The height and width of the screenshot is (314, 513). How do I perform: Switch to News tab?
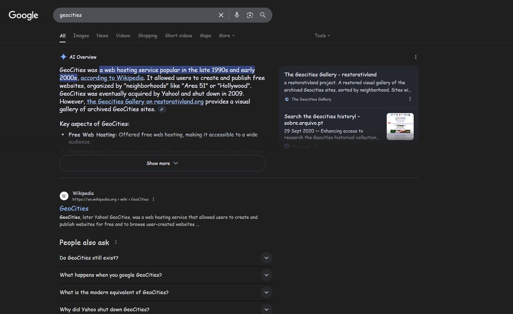[102, 36]
